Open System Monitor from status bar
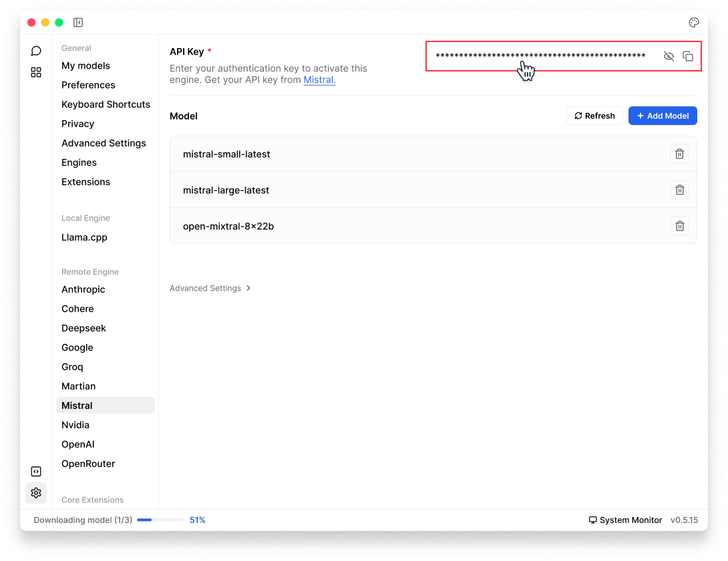Image resolution: width=728 pixels, height=561 pixels. tap(625, 520)
